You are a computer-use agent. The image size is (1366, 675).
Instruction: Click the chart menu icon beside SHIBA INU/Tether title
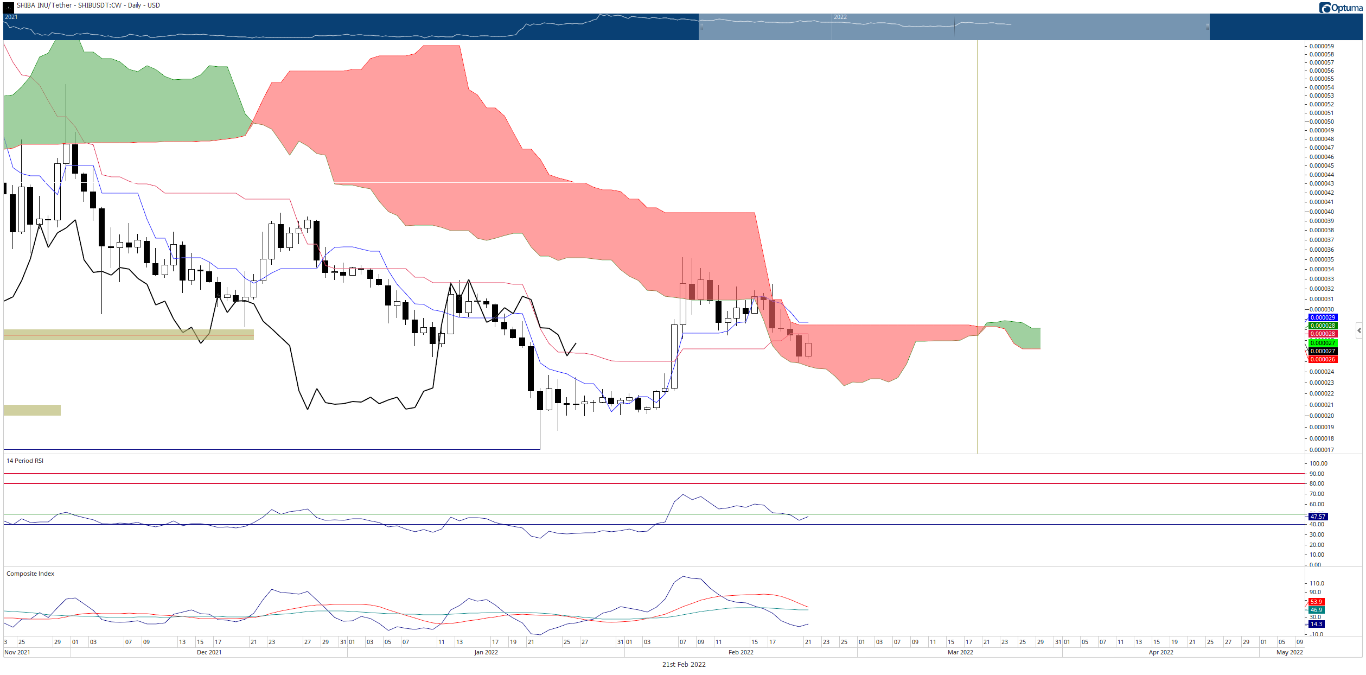pos(8,7)
